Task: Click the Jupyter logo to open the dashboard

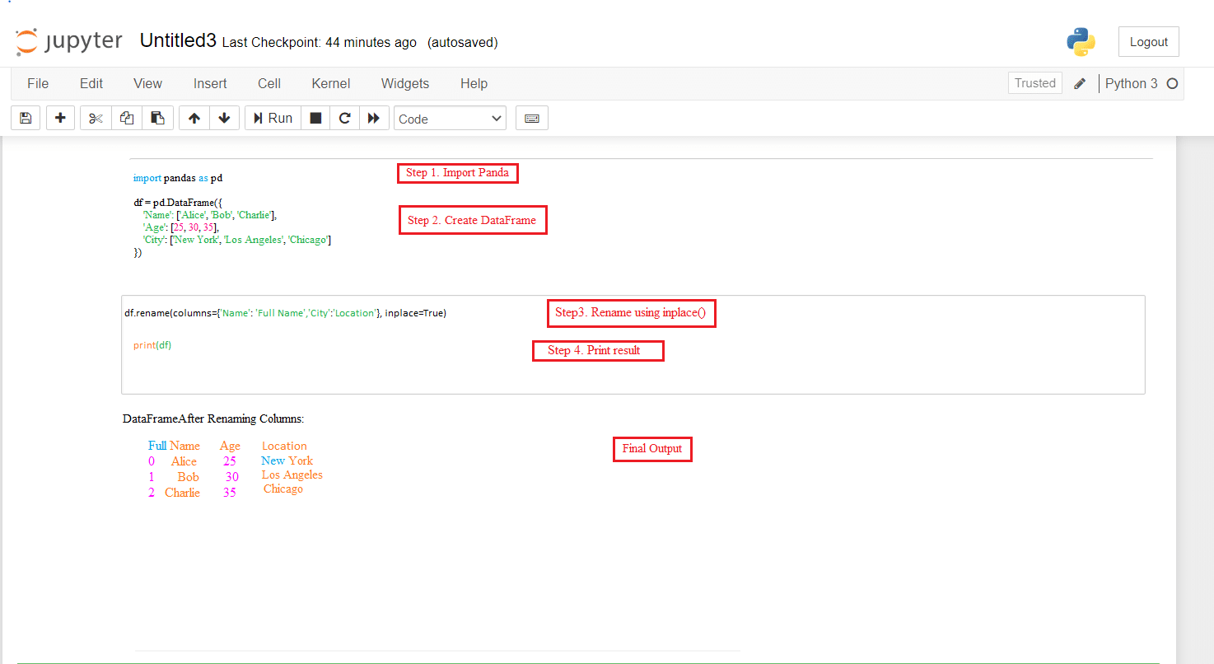Action: (x=68, y=40)
